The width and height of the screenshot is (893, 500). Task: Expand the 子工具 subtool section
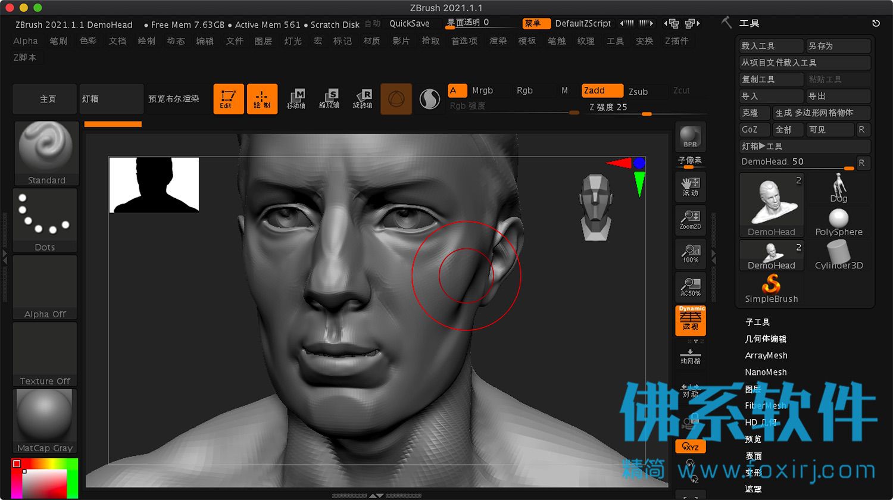(757, 322)
